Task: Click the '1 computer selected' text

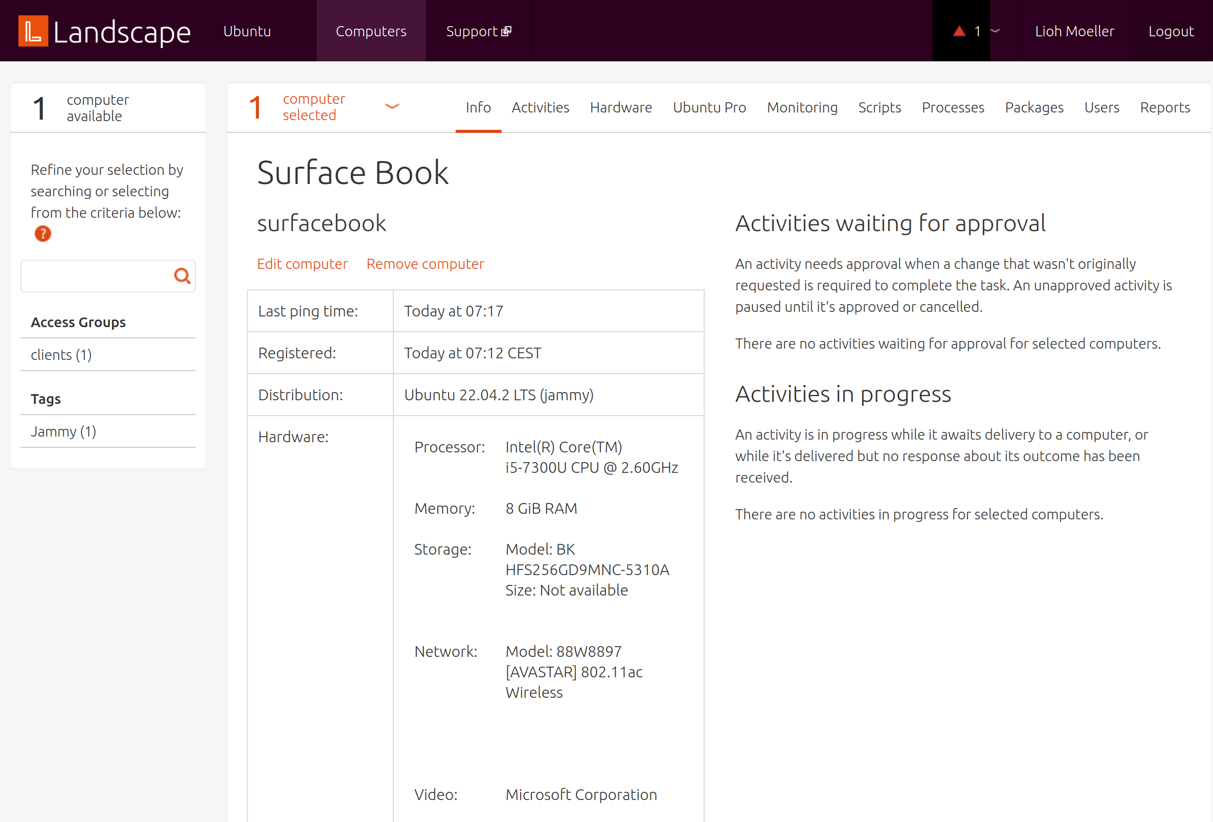Action: tap(297, 107)
